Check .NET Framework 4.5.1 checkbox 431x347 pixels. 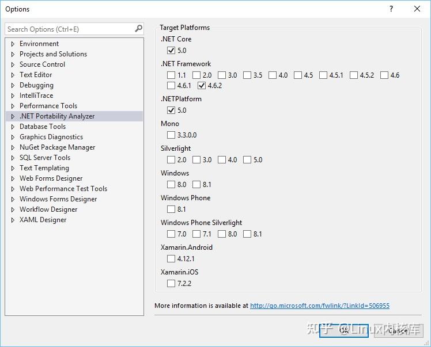point(323,75)
